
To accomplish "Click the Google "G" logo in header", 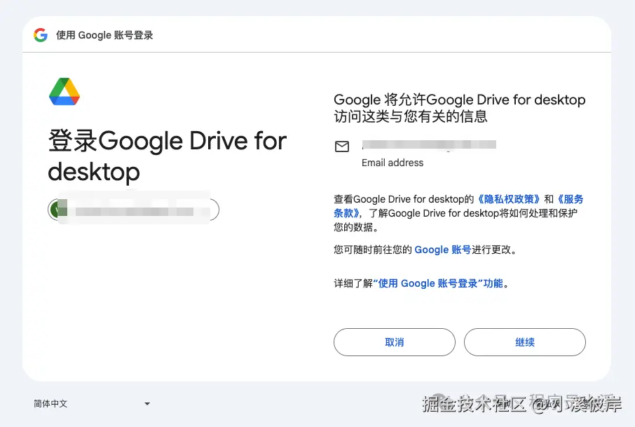I will point(41,35).
